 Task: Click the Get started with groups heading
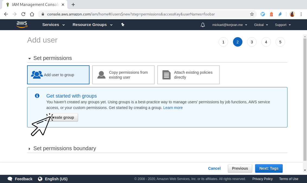click(x=72, y=96)
